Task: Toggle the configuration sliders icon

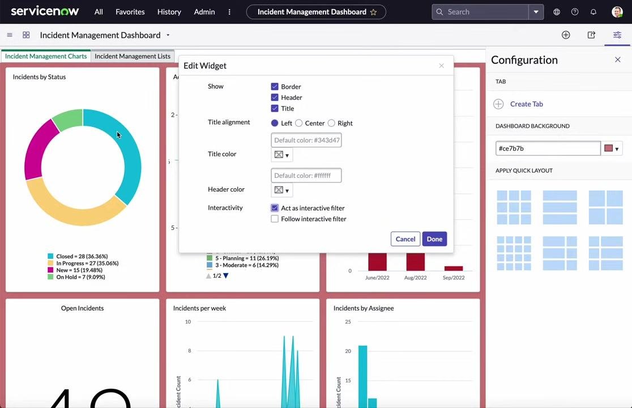Action: (617, 35)
